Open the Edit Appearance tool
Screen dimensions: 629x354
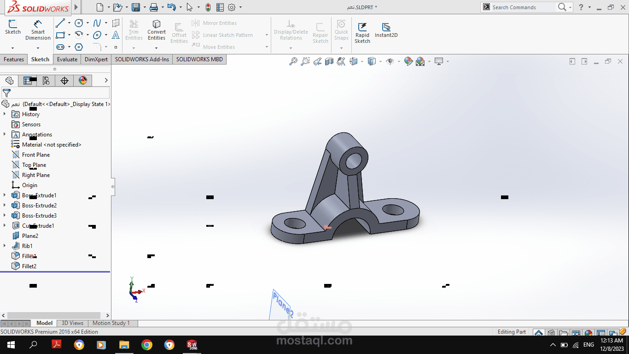[408, 61]
